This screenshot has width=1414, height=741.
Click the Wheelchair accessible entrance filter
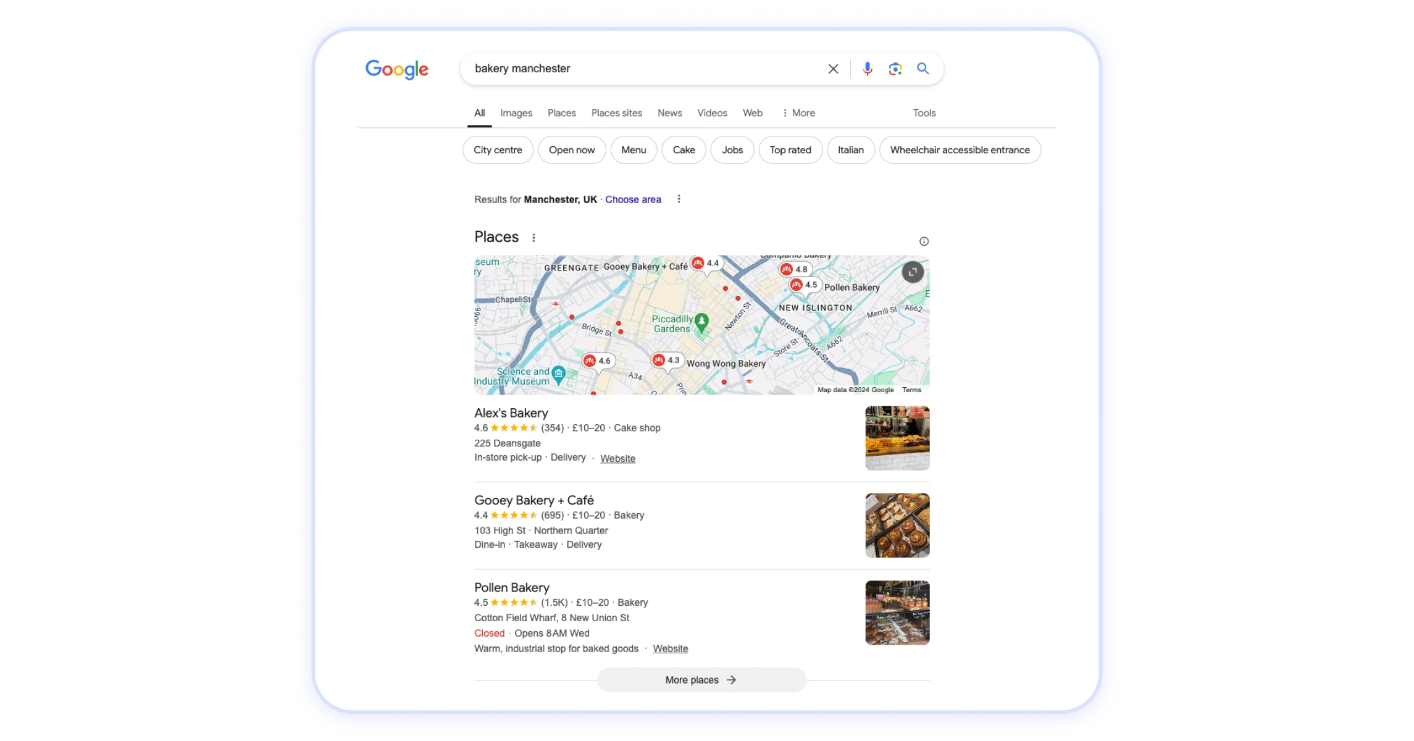point(960,149)
